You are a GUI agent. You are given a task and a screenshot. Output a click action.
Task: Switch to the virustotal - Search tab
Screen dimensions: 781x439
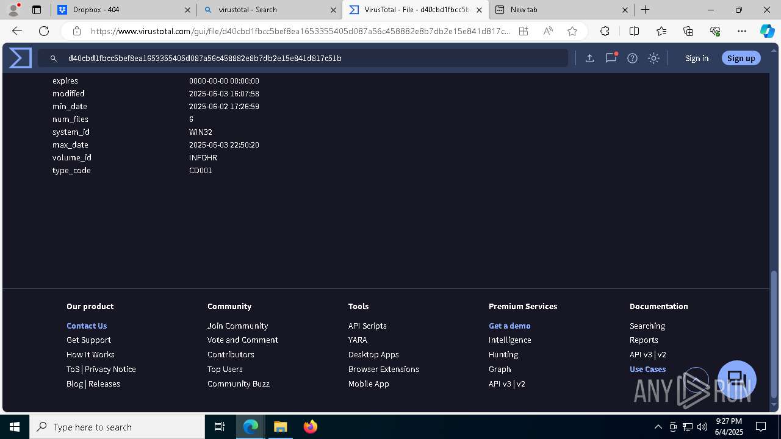269,10
